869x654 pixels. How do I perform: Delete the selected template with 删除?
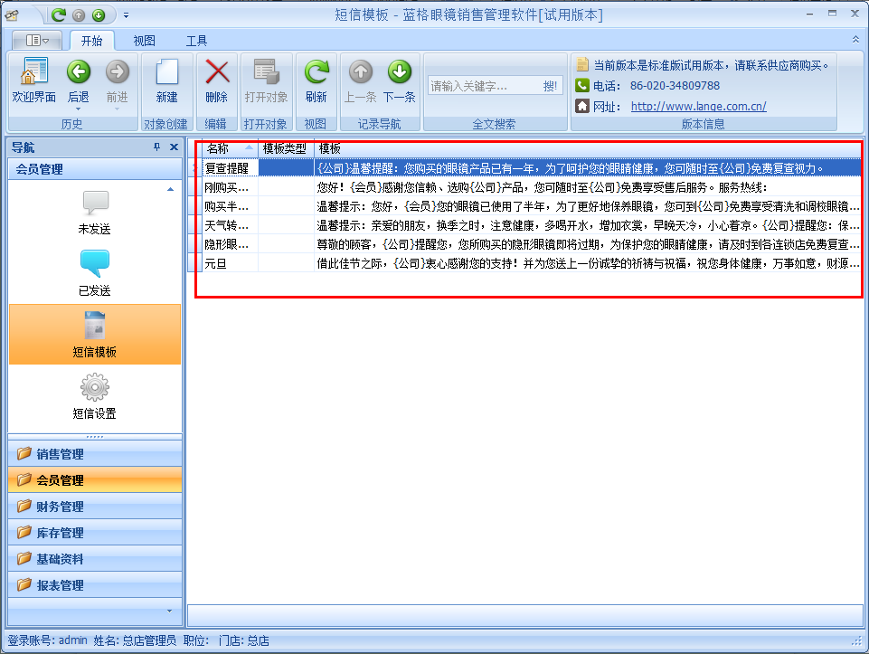[x=217, y=81]
